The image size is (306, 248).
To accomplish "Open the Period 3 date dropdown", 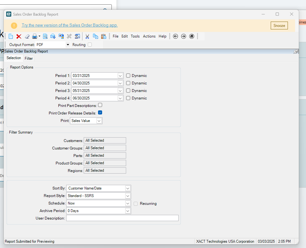I will [120, 91].
